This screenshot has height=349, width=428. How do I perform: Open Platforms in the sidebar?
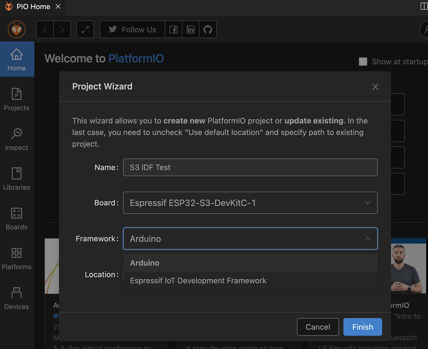17,259
